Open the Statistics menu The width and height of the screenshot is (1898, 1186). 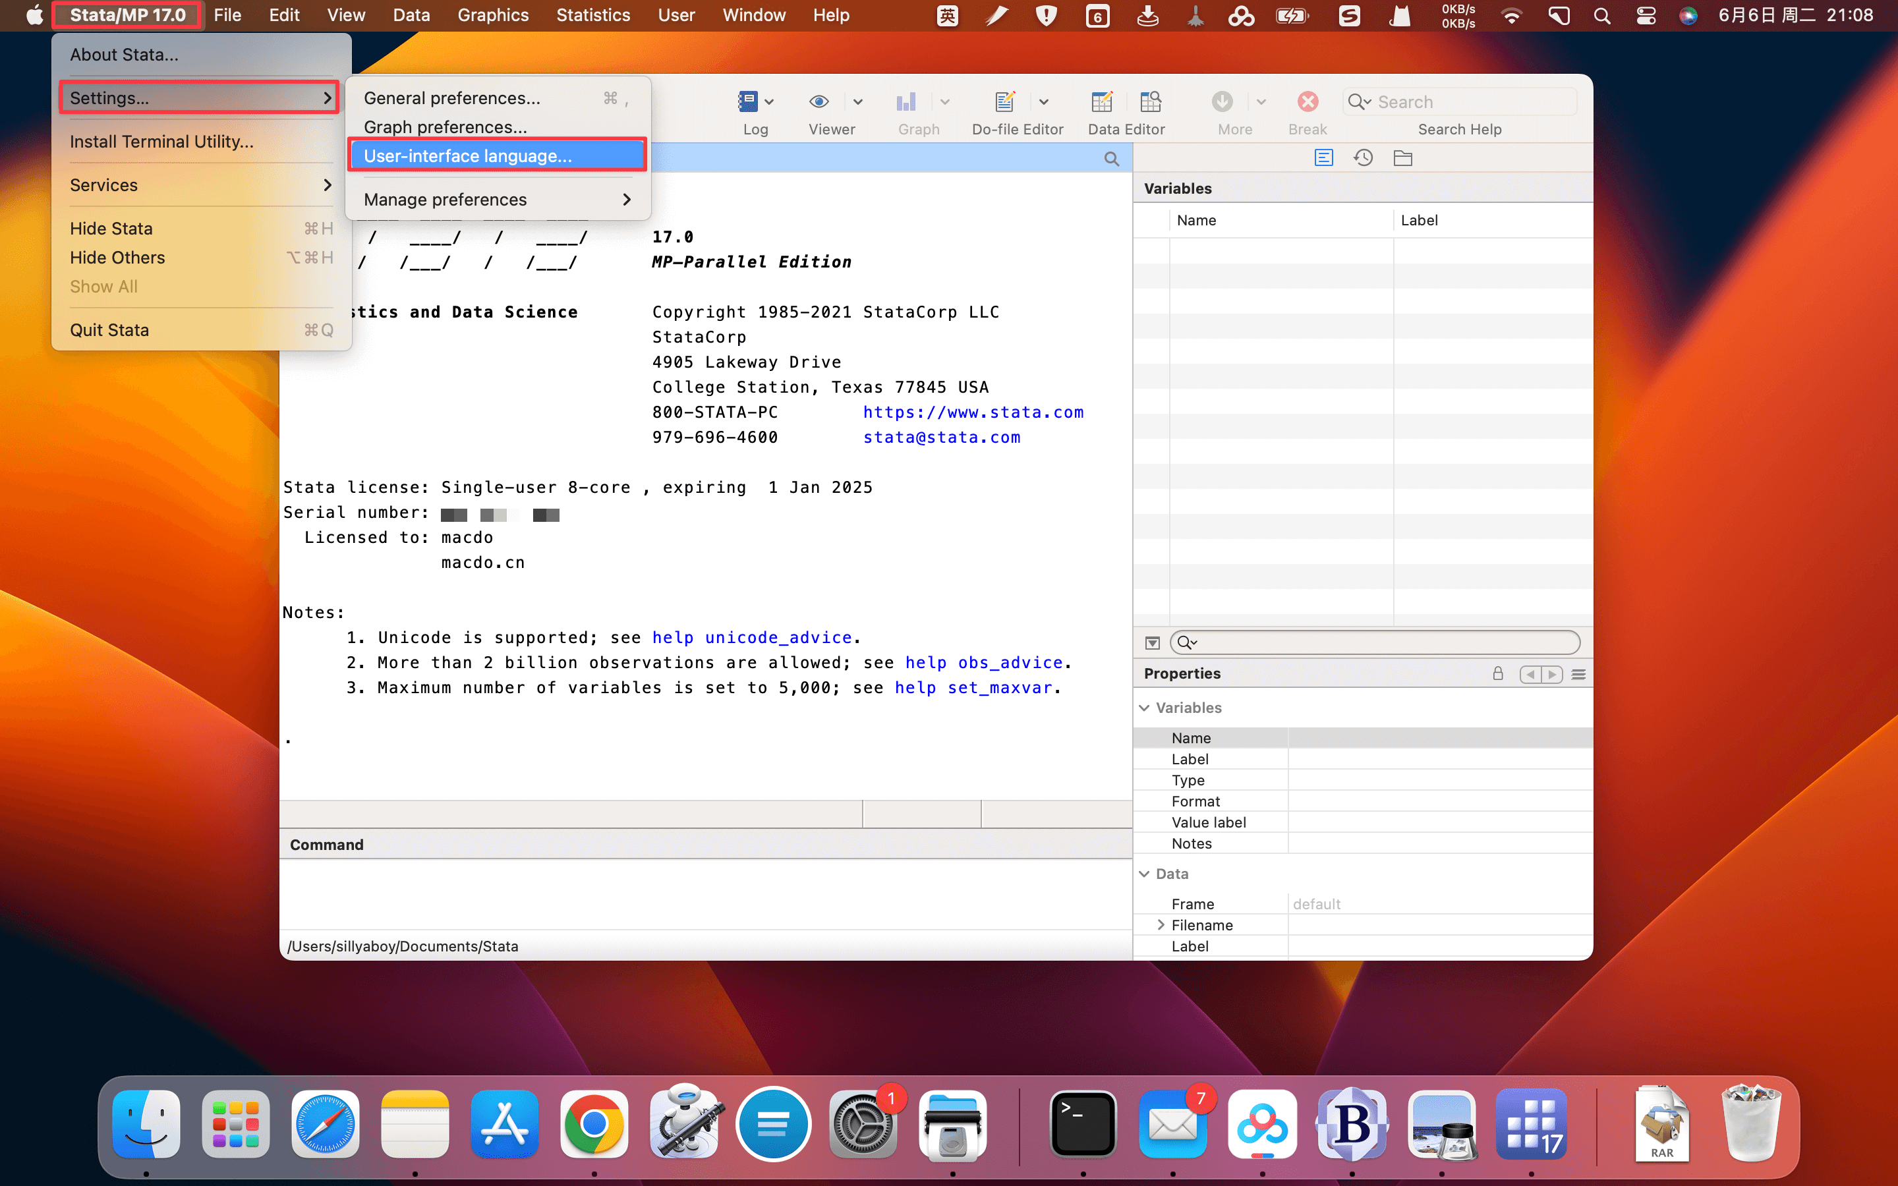[593, 15]
